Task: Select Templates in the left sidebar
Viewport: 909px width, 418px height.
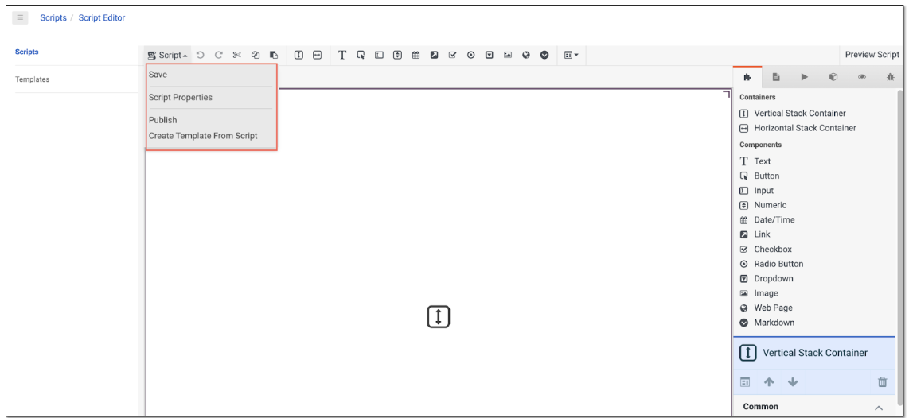Action: point(32,79)
